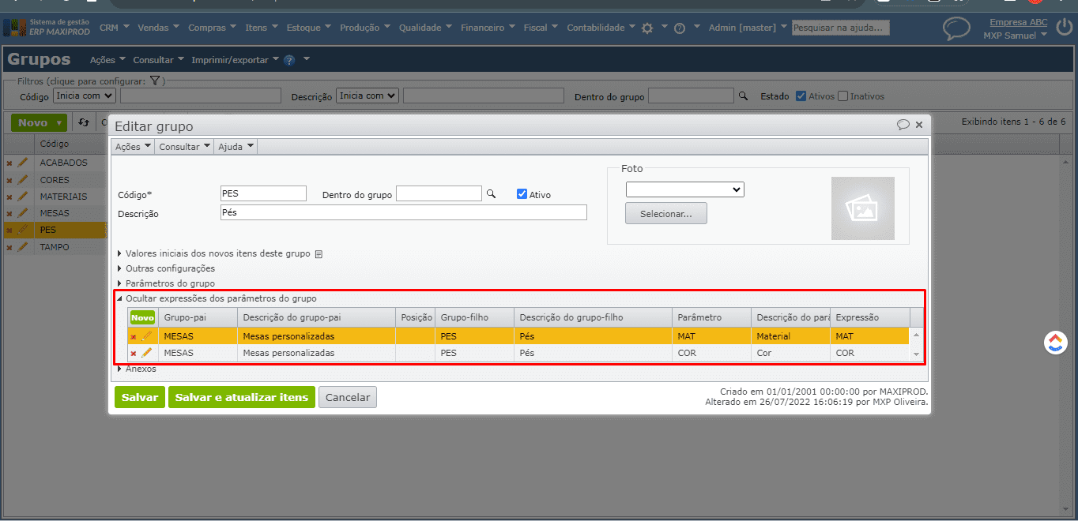Edit the MATERIAIS group with pencil
The width and height of the screenshot is (1078, 521).
(x=22, y=197)
